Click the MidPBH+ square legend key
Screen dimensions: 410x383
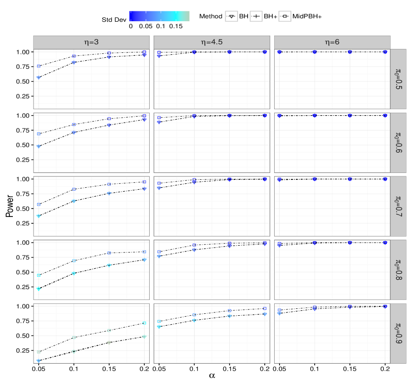285,16
